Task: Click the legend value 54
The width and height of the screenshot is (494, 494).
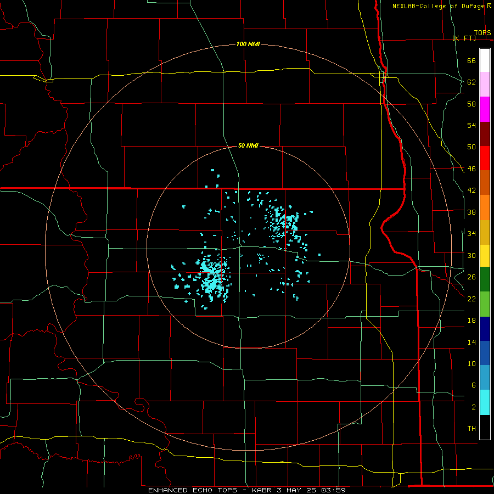Action: (x=471, y=125)
